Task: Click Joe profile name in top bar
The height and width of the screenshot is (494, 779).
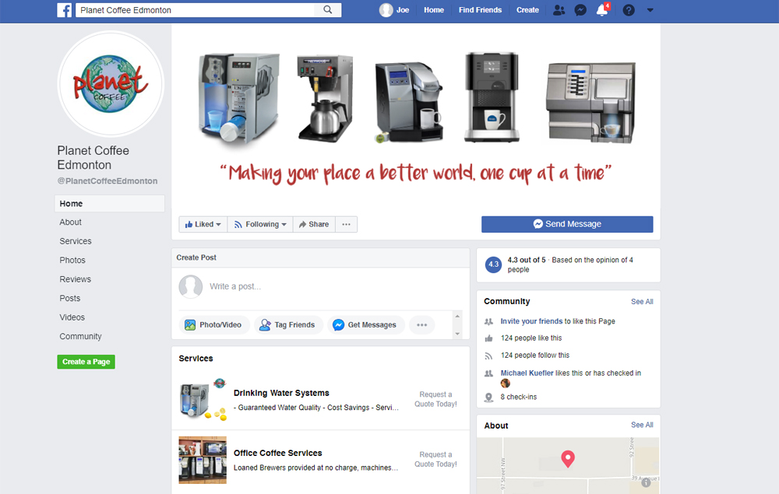Action: coord(403,10)
